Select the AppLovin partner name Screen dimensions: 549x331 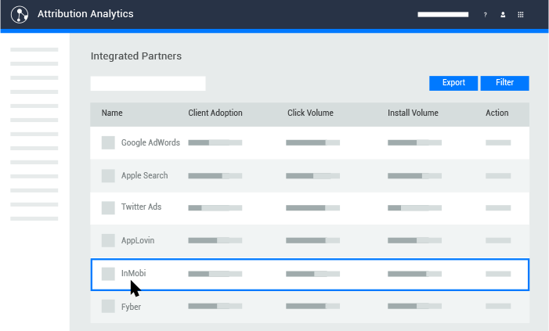pos(138,240)
